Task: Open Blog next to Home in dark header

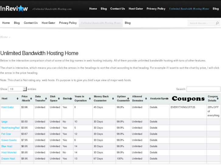Action: coord(104,9)
